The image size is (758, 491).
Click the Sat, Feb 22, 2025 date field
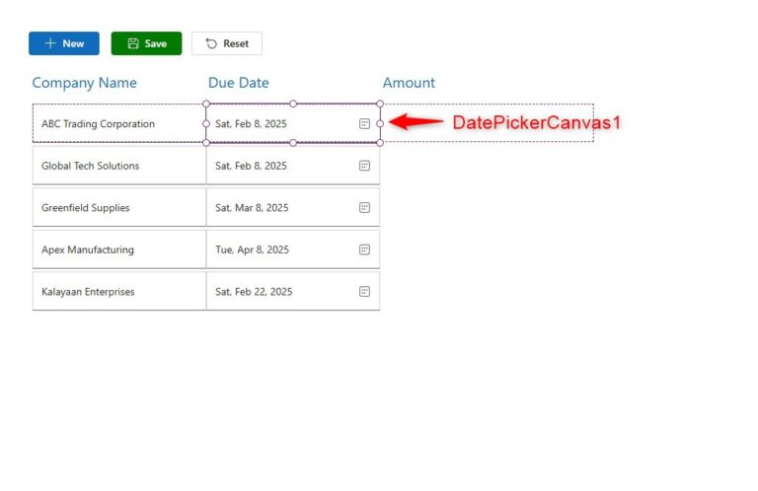pos(276,292)
